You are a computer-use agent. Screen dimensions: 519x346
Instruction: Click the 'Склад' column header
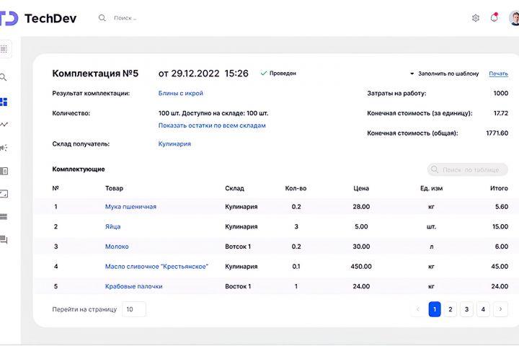pyautogui.click(x=235, y=188)
